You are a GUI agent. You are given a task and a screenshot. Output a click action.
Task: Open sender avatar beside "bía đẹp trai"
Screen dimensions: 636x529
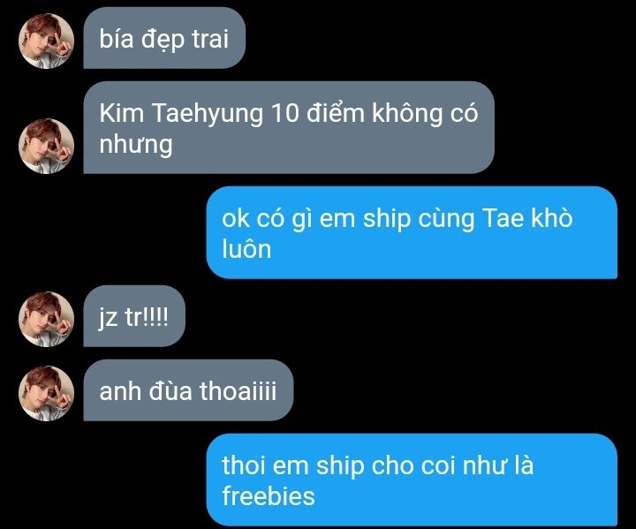(46, 41)
